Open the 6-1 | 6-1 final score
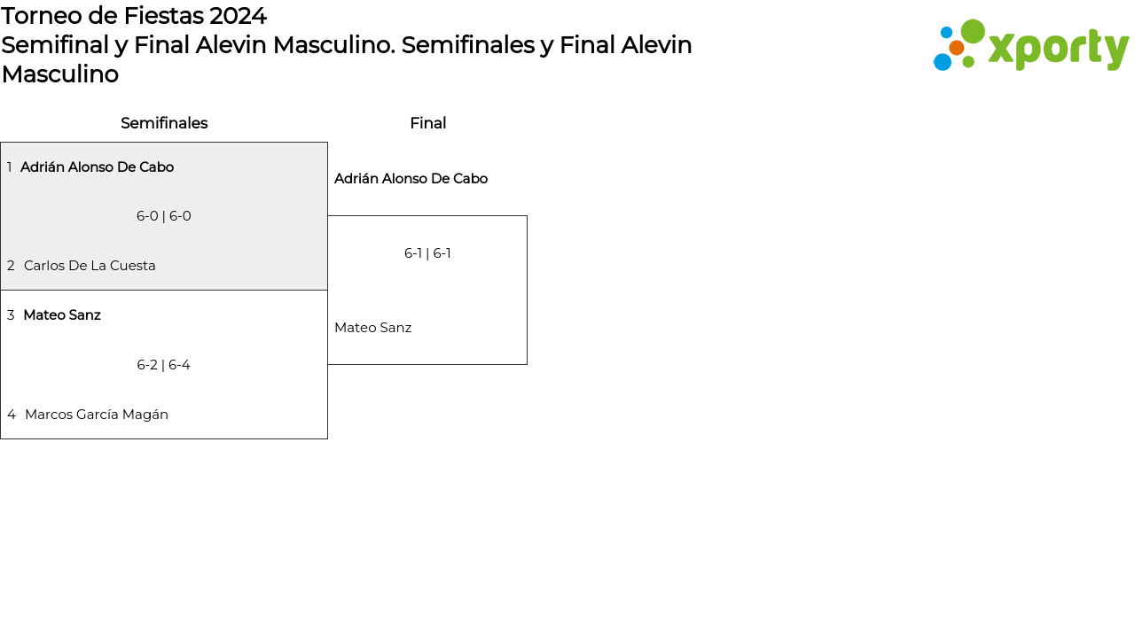Image resolution: width=1135 pixels, height=644 pixels. tap(427, 253)
